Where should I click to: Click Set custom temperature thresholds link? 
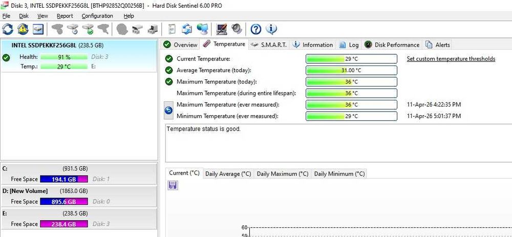point(451,59)
